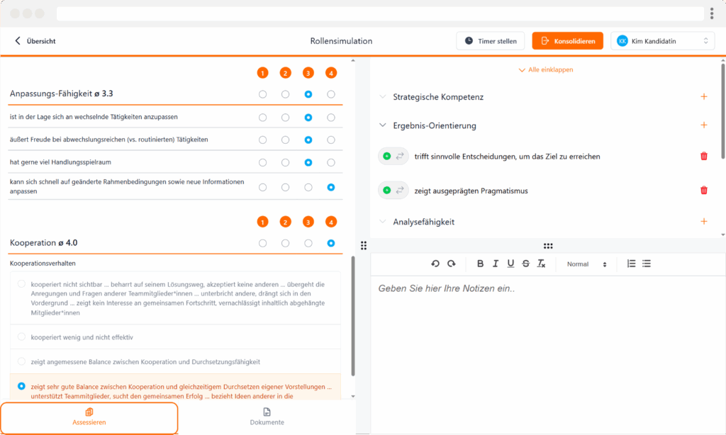Delete the 'zeigt ausgeprägten Pragmatismus' entry
This screenshot has height=435, width=726.
tap(703, 190)
